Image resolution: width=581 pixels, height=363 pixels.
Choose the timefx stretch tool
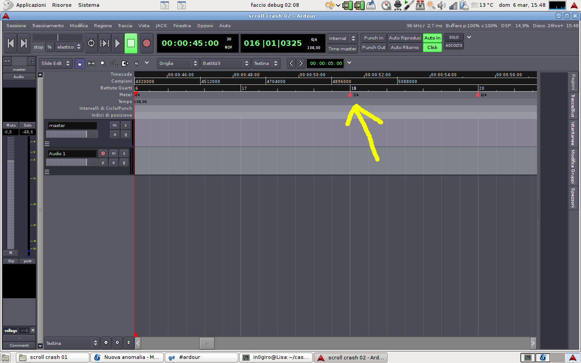click(125, 64)
